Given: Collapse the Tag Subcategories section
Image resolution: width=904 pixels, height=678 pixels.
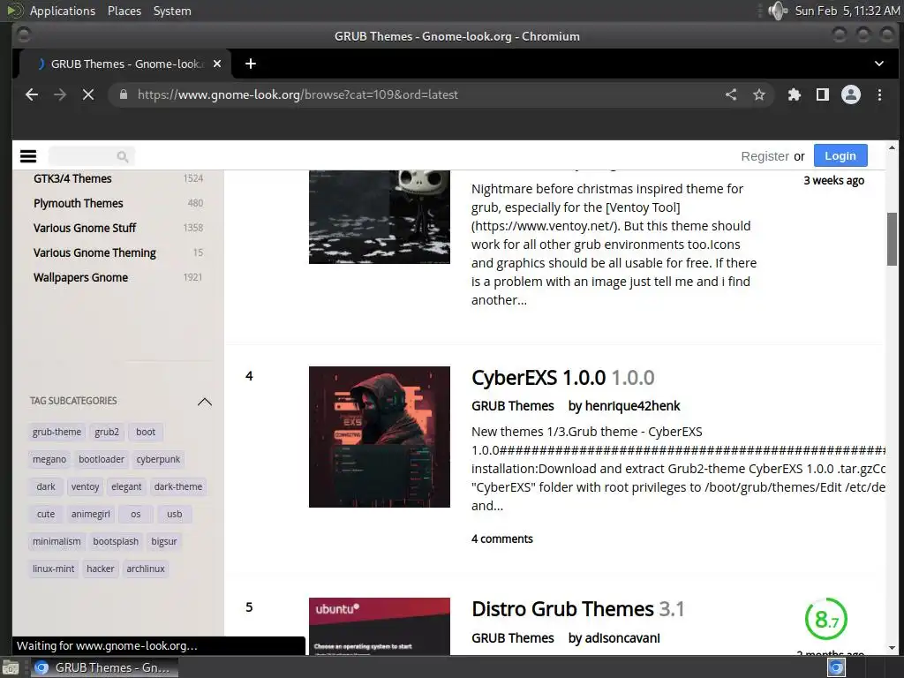Looking at the screenshot, I should (x=205, y=402).
